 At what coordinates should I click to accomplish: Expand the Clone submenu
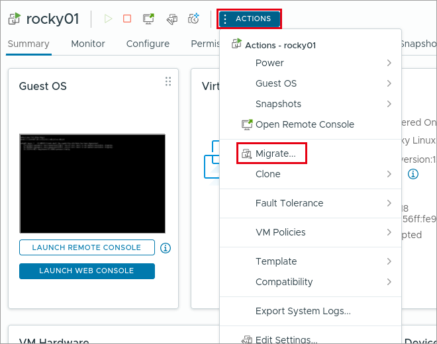(311, 174)
